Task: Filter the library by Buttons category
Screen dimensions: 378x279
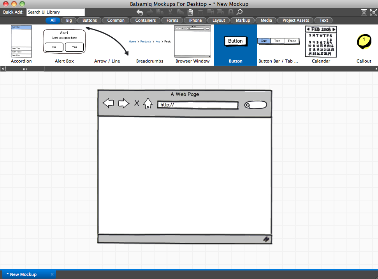Action: pos(90,20)
